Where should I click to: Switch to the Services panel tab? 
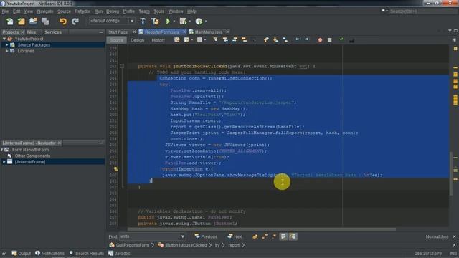pyautogui.click(x=53, y=32)
